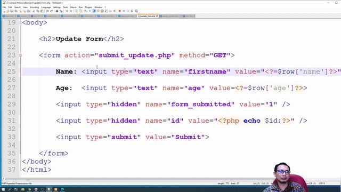The width and height of the screenshot is (341, 192).
Task: Toggle synchronized vertical scrolling icon
Action: [76, 11]
